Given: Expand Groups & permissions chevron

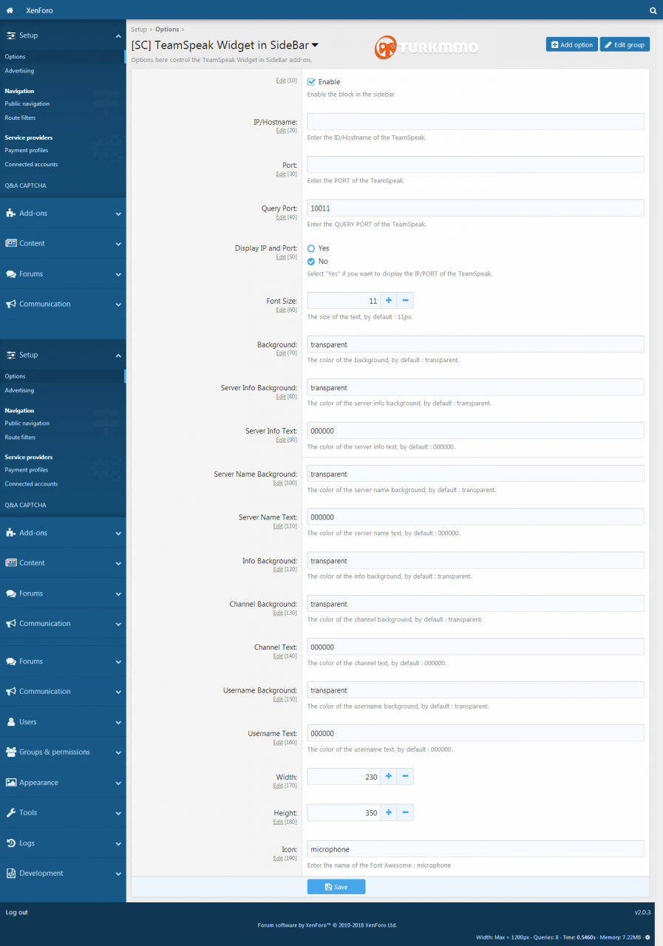Looking at the screenshot, I should 118,753.
